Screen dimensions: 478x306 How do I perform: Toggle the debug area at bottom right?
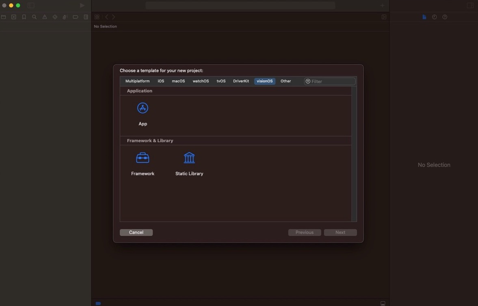click(x=383, y=303)
